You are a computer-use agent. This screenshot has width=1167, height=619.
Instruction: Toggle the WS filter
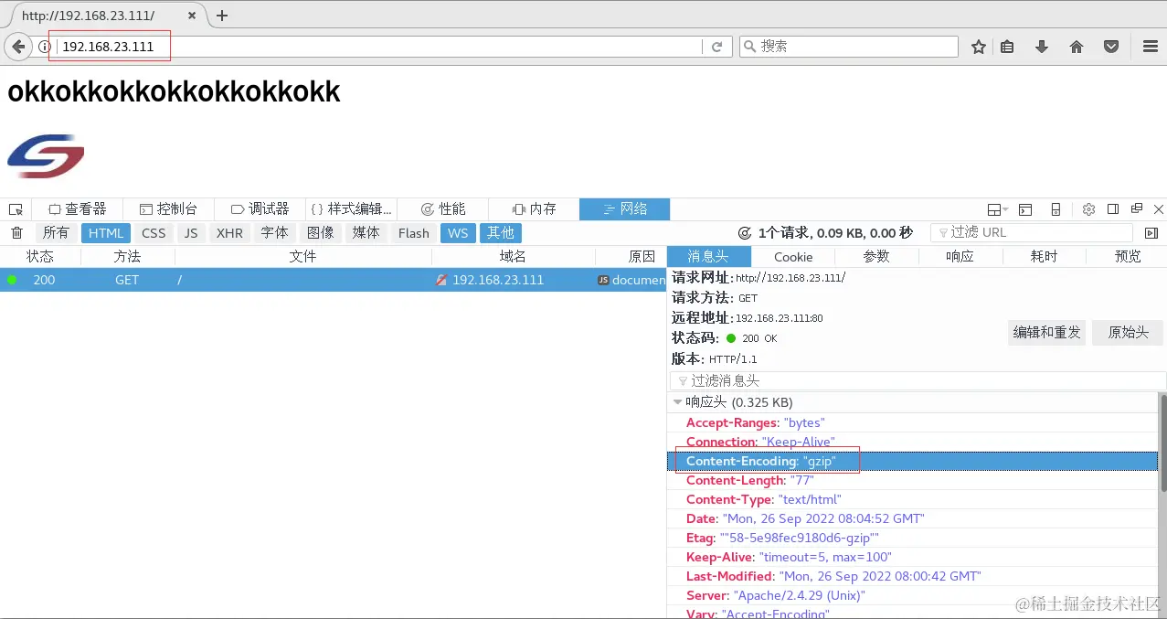click(x=458, y=233)
